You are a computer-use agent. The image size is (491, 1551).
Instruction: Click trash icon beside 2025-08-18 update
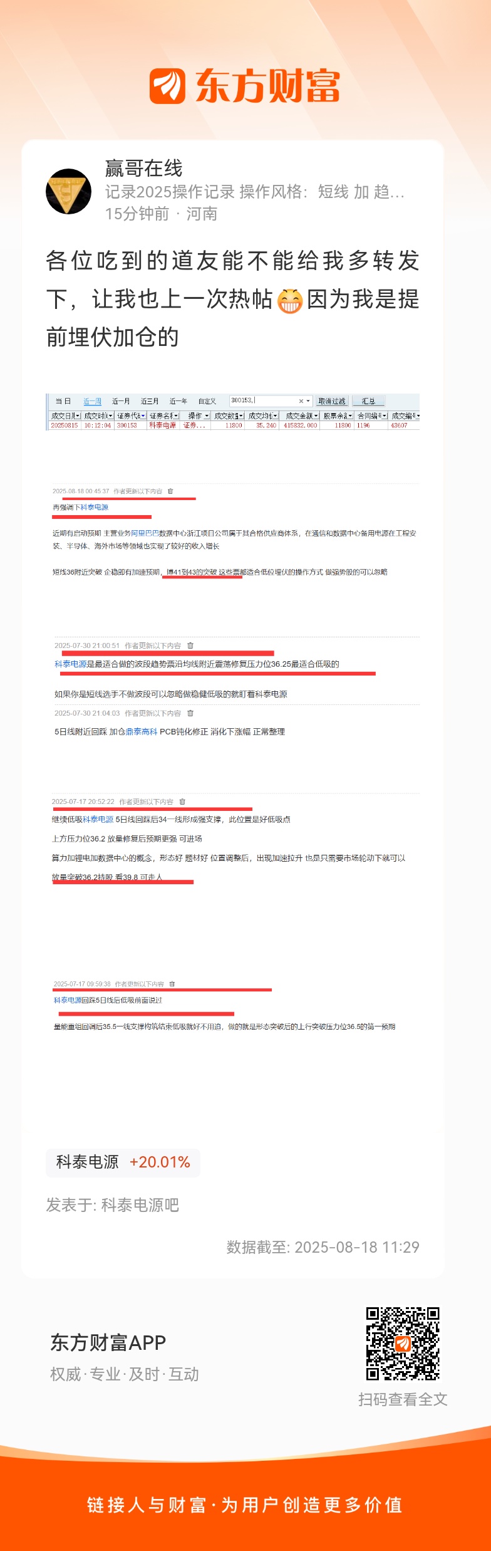click(170, 491)
